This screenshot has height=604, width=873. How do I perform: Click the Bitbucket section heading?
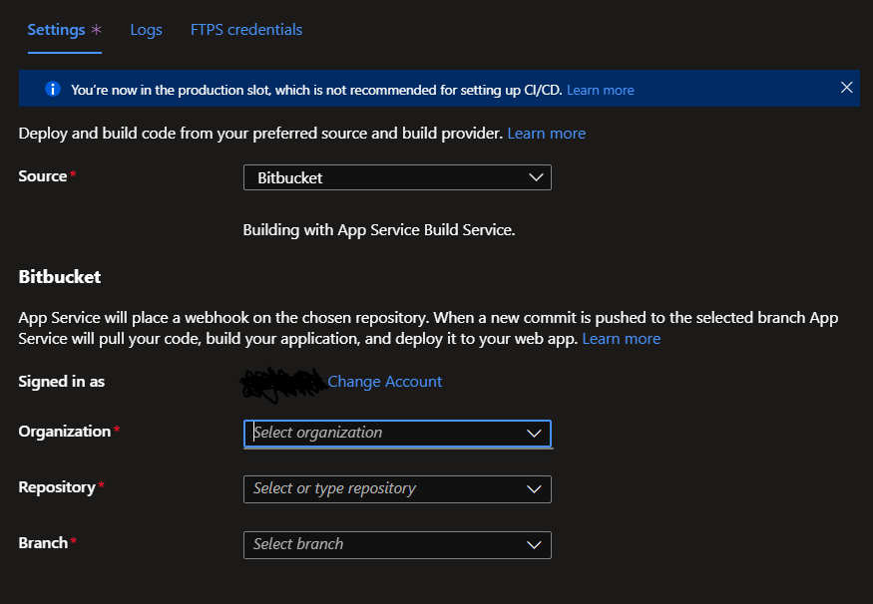click(60, 276)
